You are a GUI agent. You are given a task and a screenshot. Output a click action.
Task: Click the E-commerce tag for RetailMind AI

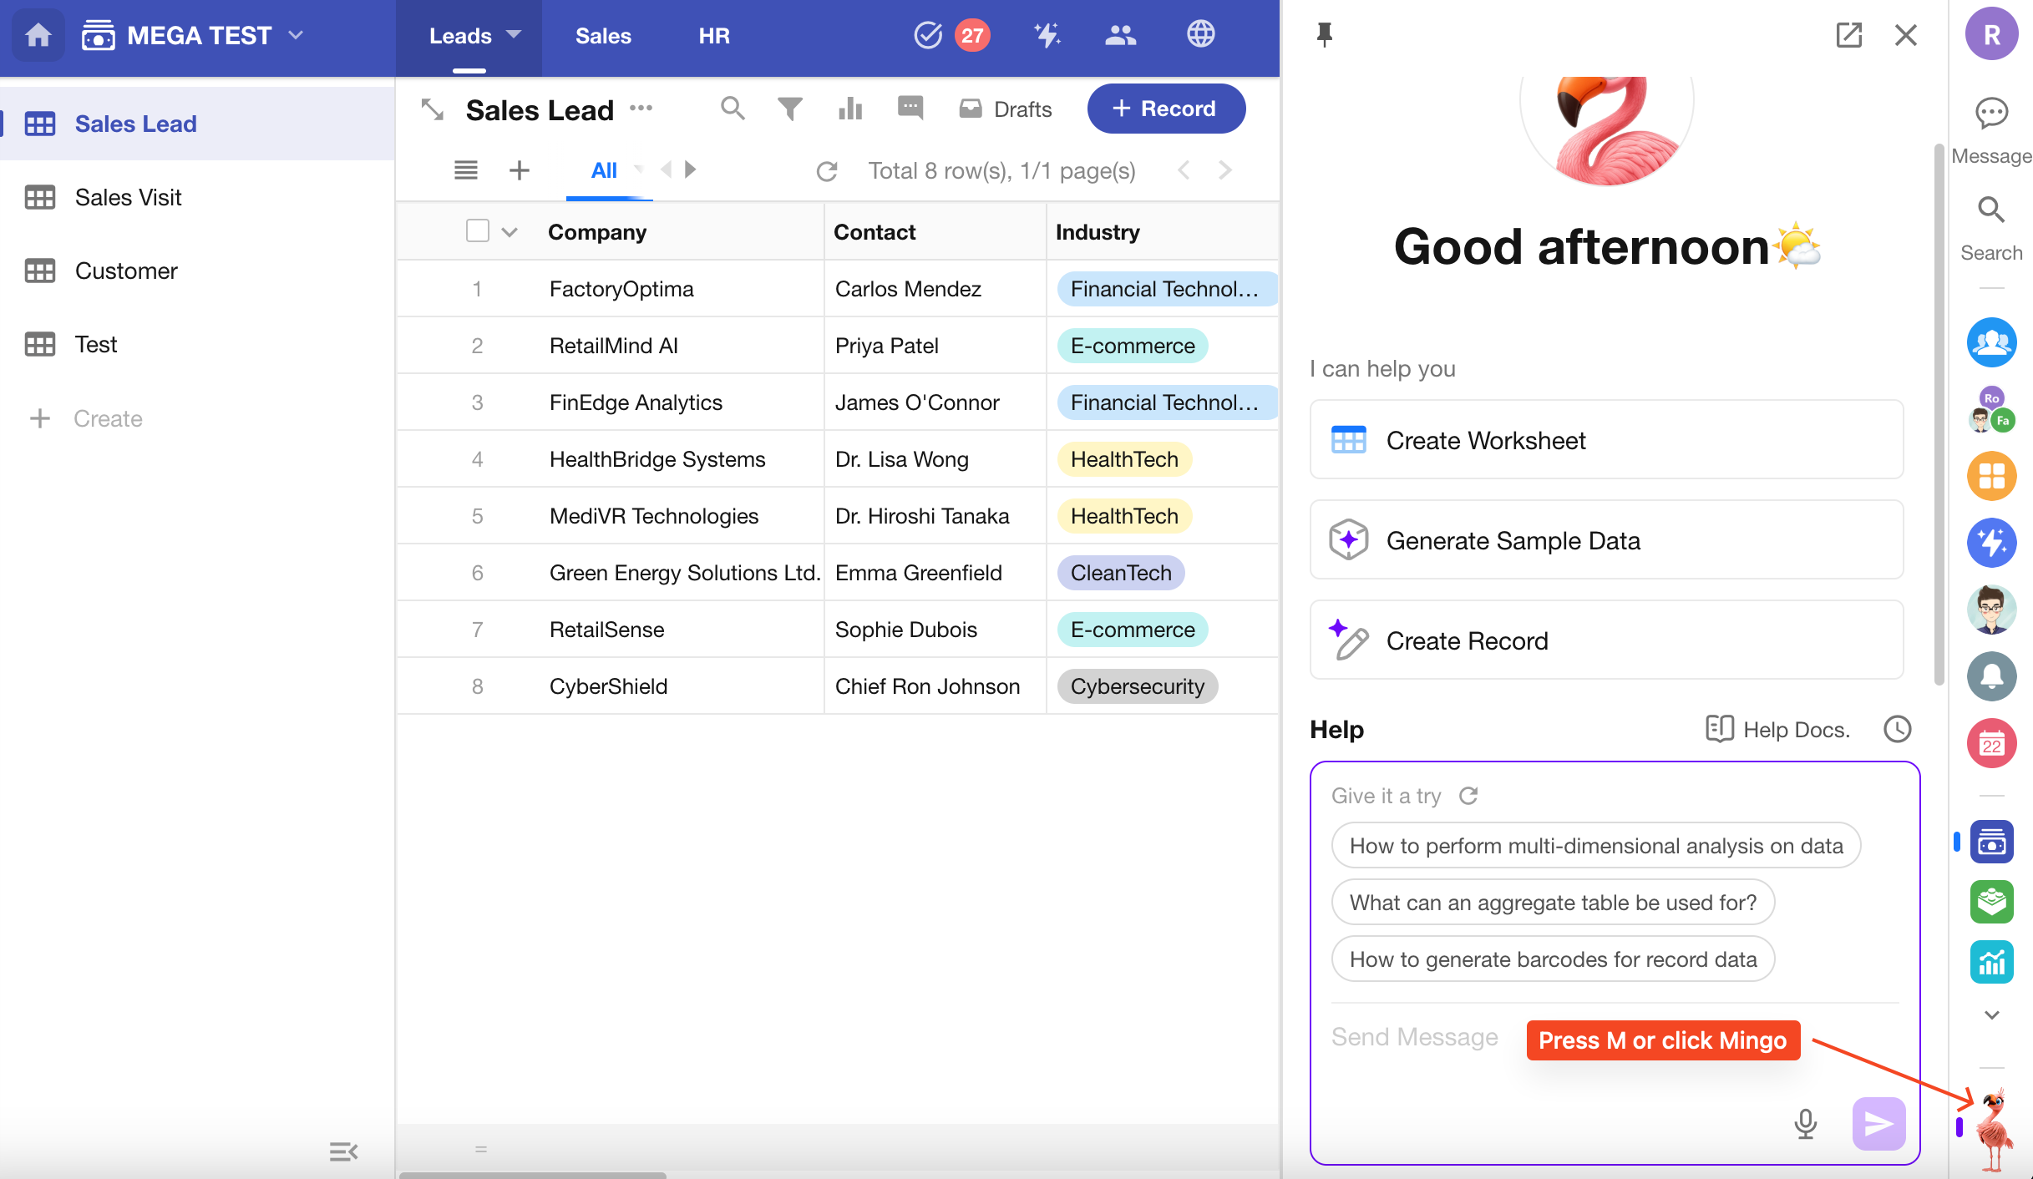click(1132, 346)
